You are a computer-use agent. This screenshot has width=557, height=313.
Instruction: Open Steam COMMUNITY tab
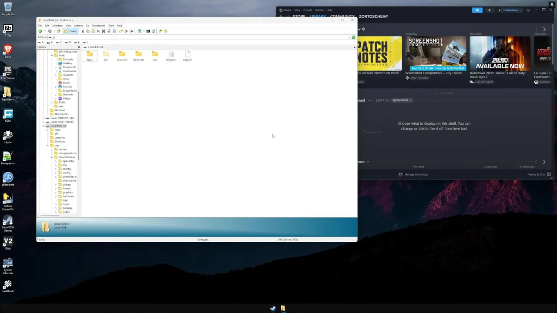click(342, 17)
